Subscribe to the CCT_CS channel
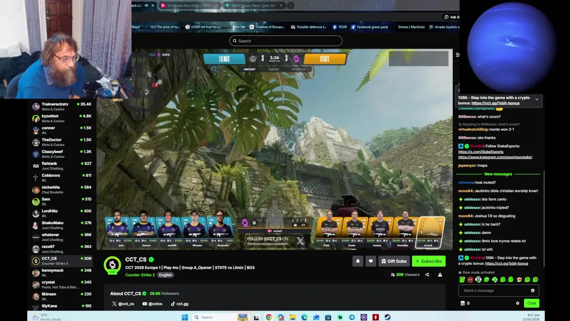The height and width of the screenshot is (321, 570). [428, 261]
